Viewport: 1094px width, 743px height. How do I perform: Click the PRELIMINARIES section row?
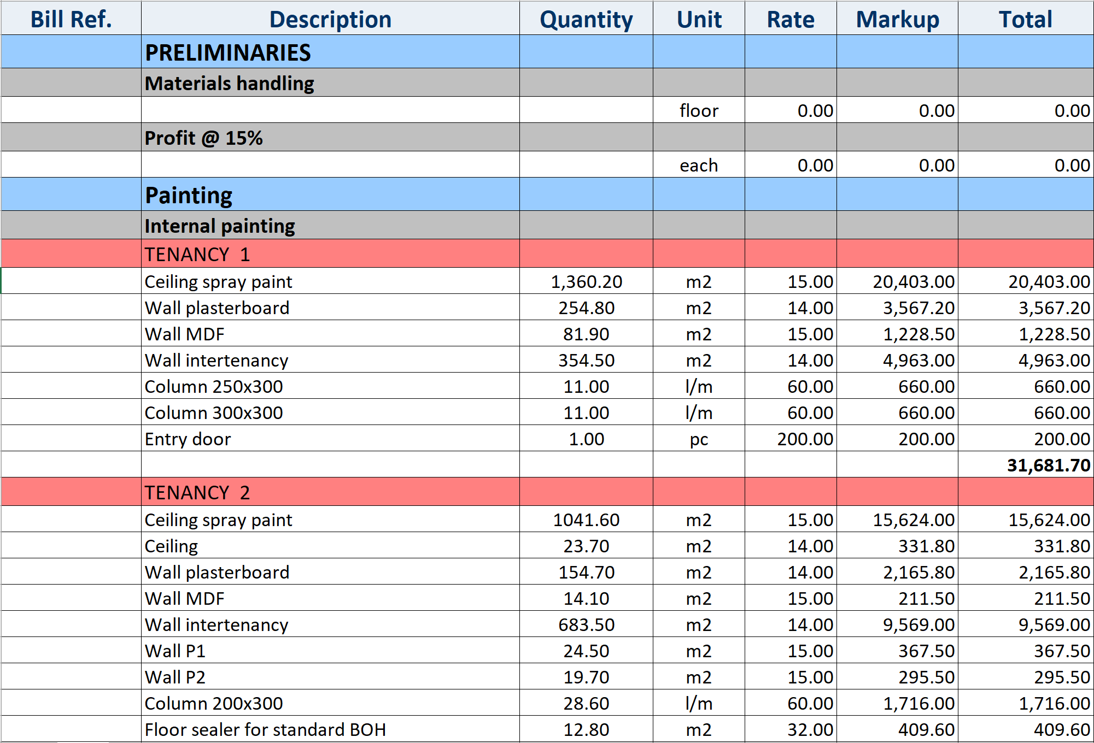[x=228, y=52]
